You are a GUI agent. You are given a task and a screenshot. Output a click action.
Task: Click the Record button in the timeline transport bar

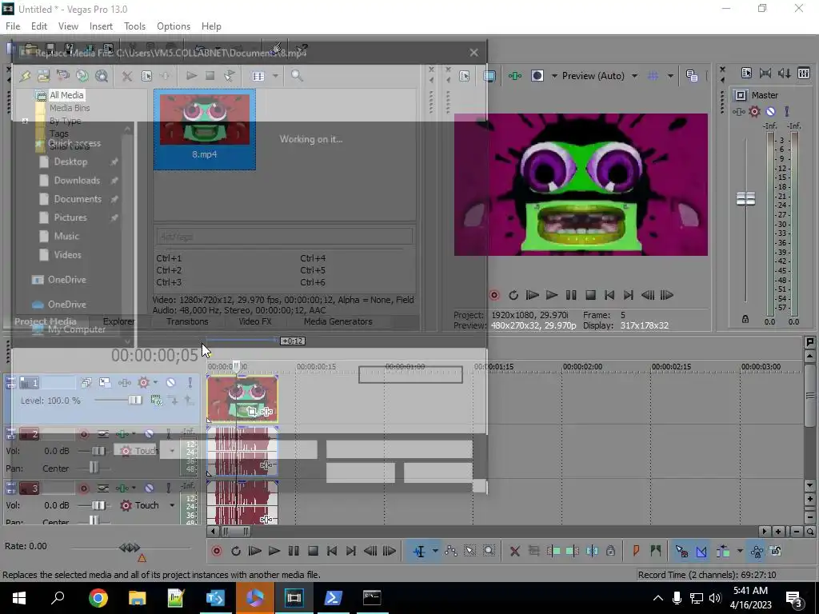point(216,551)
